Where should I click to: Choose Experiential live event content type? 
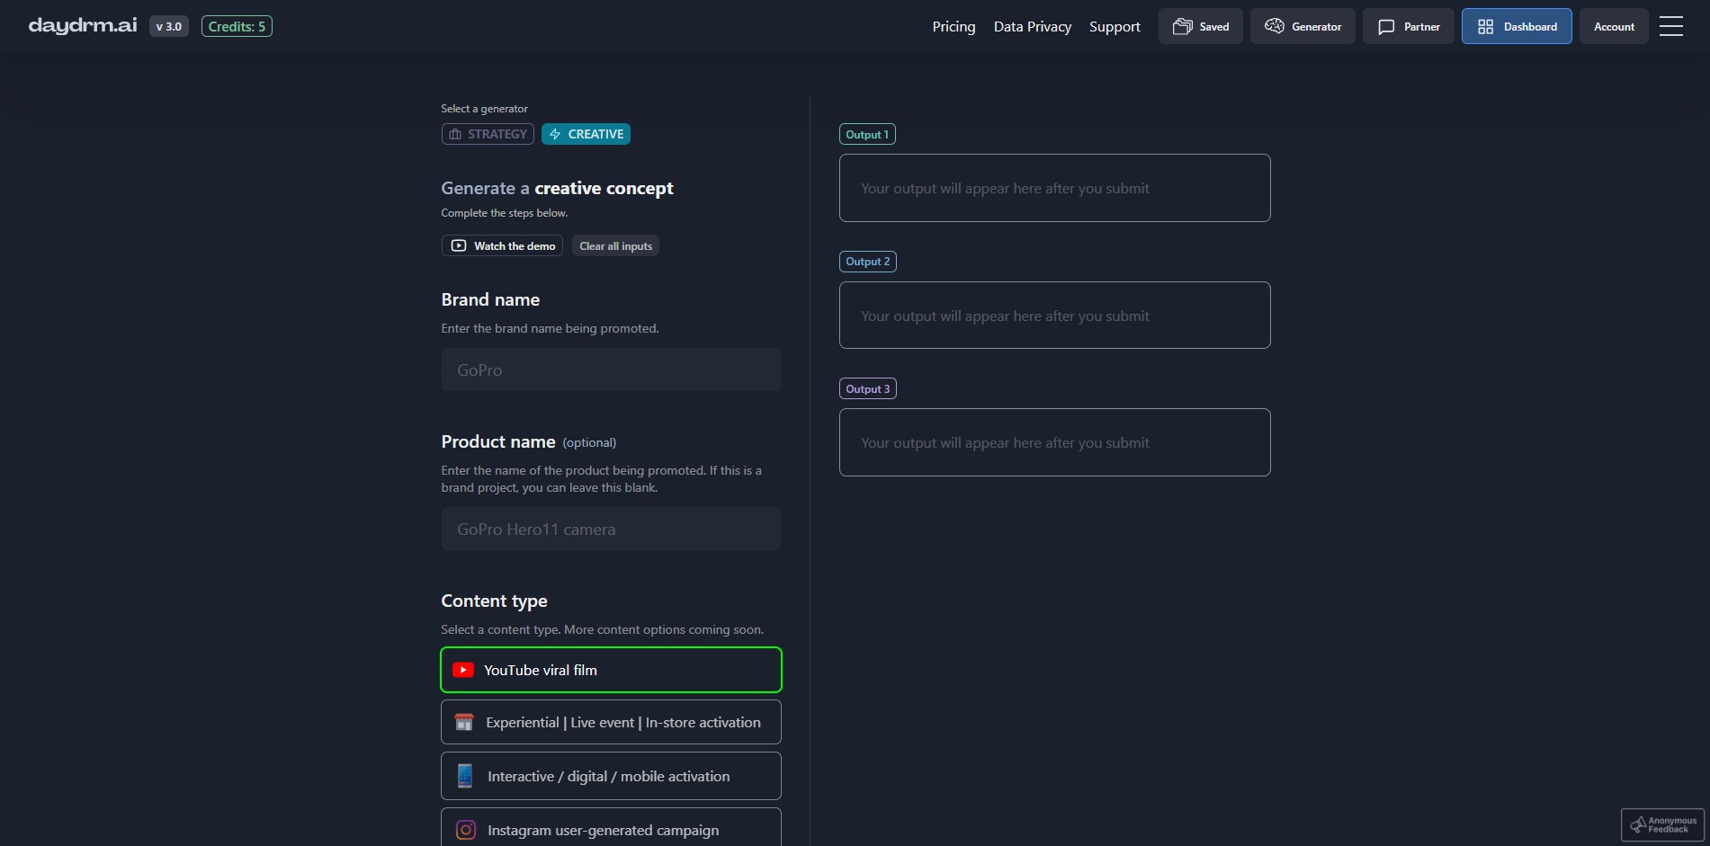point(611,722)
